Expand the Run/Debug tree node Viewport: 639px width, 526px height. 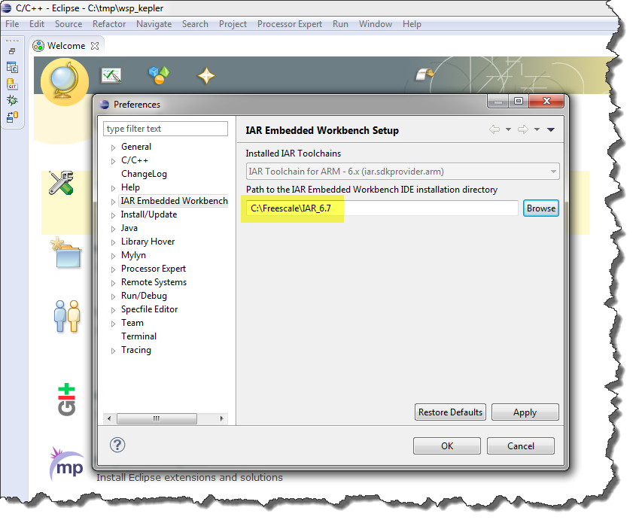(114, 296)
